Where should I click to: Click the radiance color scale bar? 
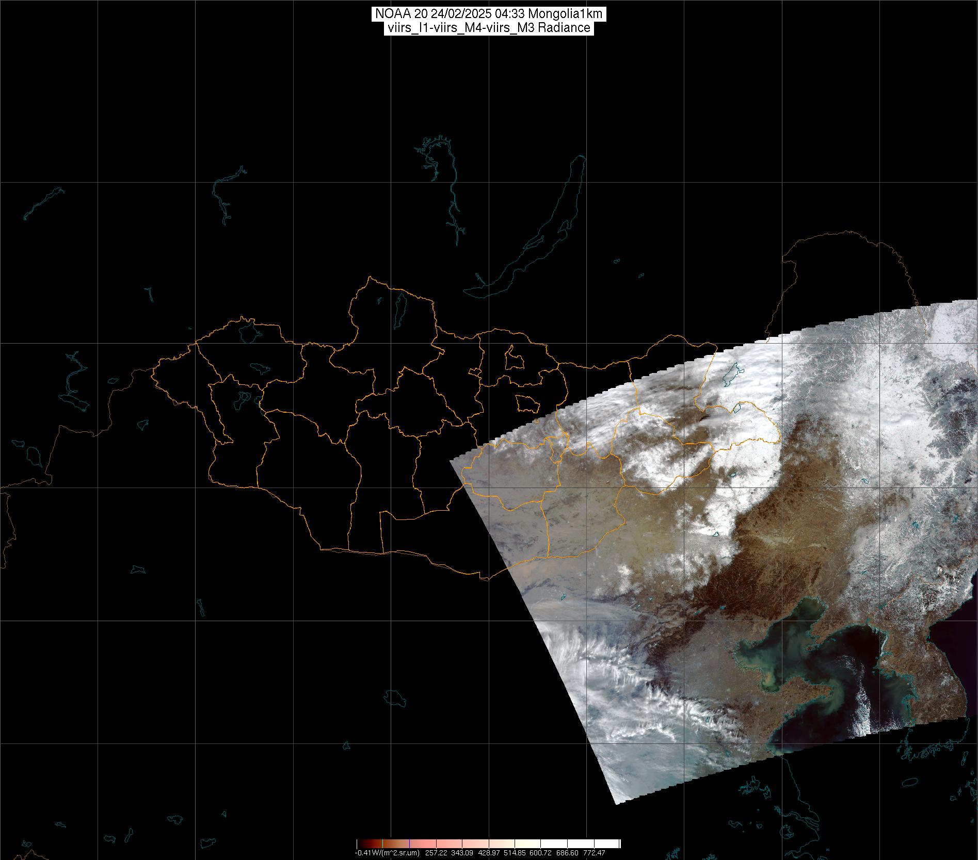(488, 844)
